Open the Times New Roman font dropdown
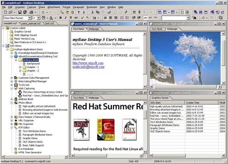Image resolution: width=228 pixels, height=164 pixels. 29,18
